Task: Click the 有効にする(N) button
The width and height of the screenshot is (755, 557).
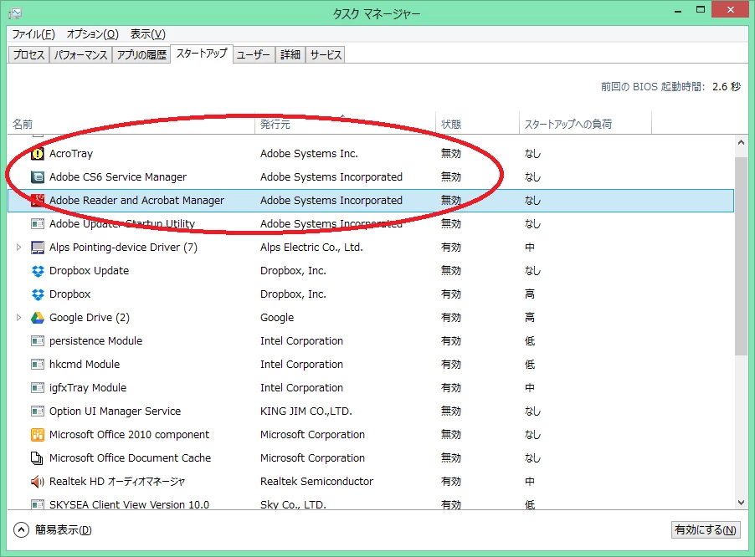Action: 706,530
